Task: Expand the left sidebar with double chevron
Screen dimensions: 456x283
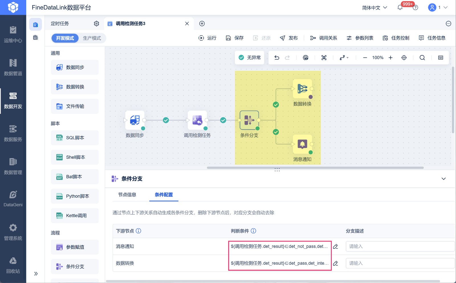Action: pyautogui.click(x=36, y=274)
